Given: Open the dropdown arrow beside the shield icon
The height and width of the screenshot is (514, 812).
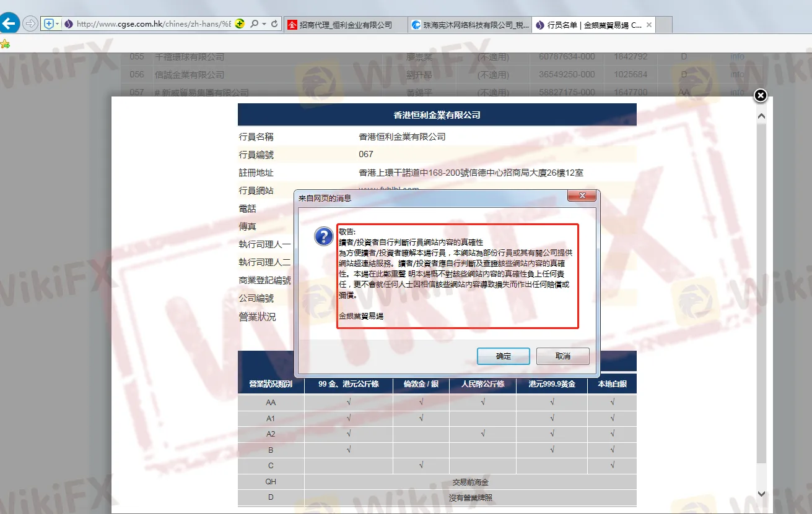Looking at the screenshot, I should [x=58, y=24].
